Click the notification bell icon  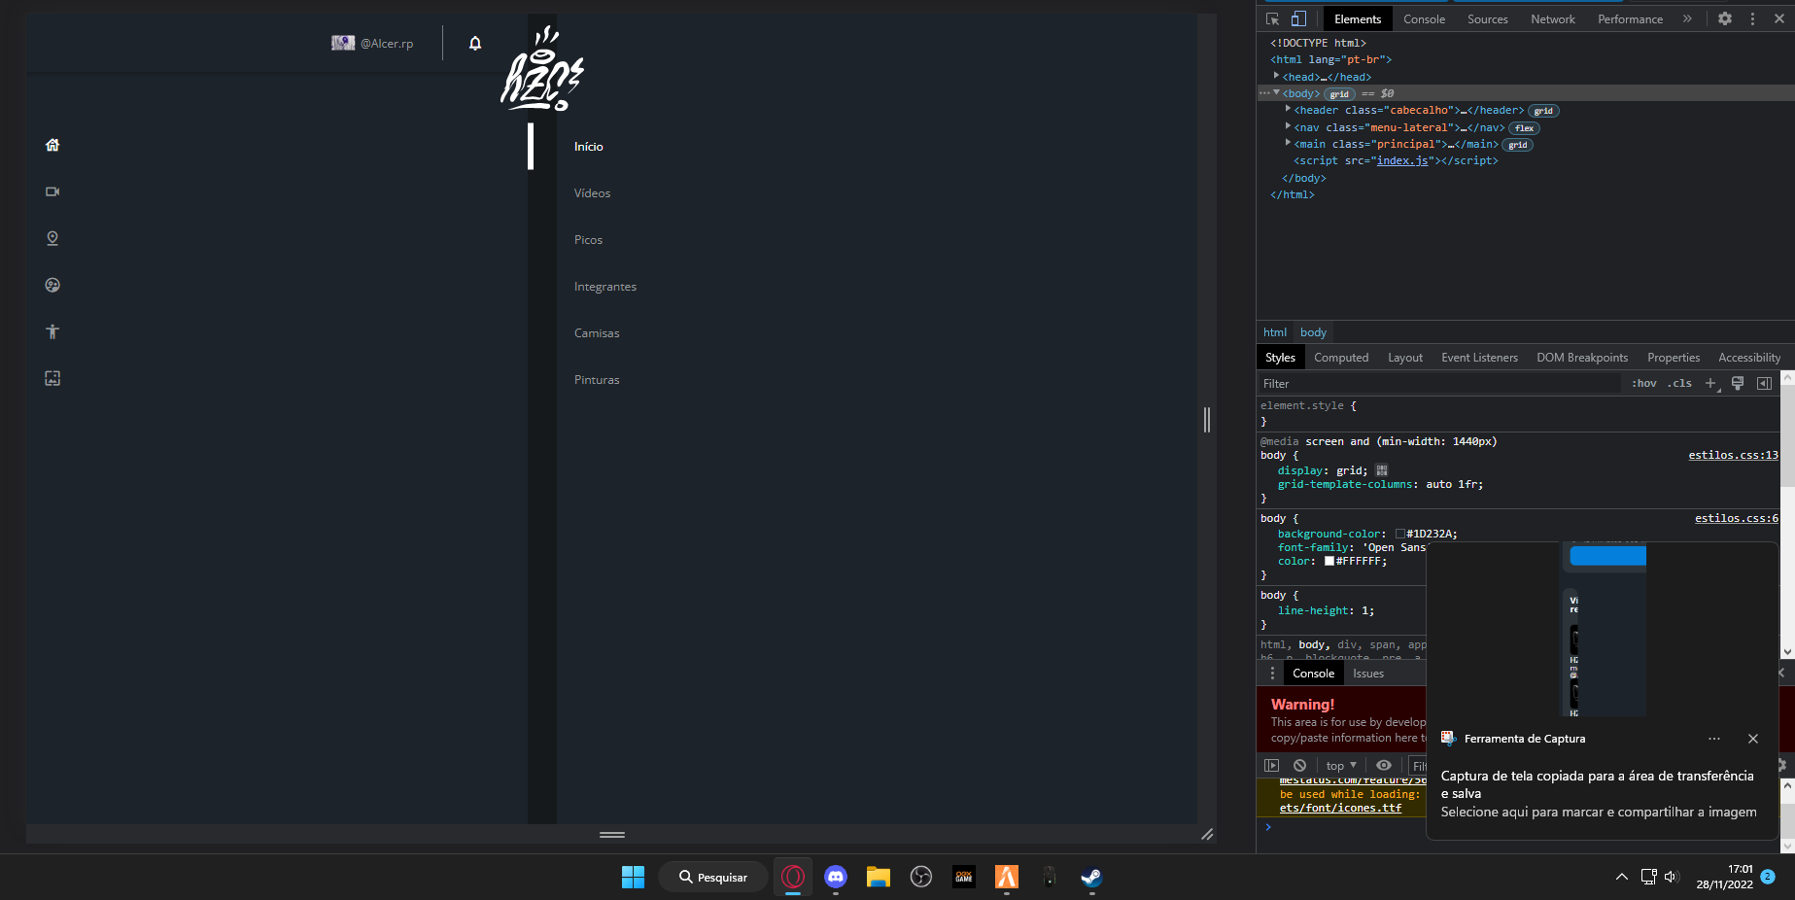[x=475, y=43]
